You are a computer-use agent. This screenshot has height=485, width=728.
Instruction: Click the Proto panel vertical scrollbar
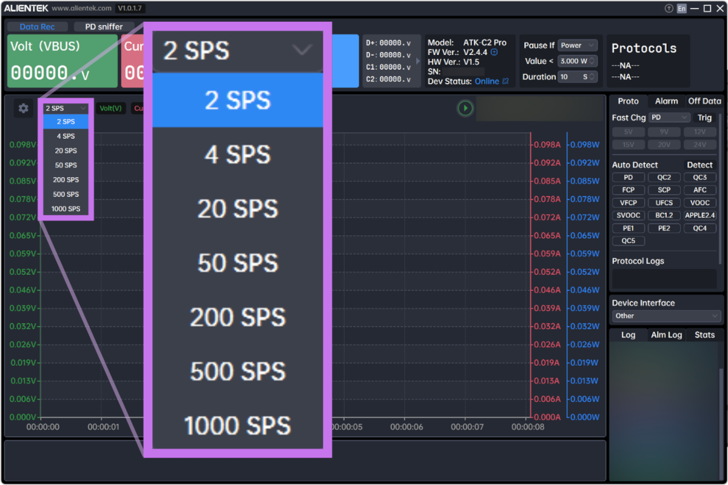click(721, 188)
